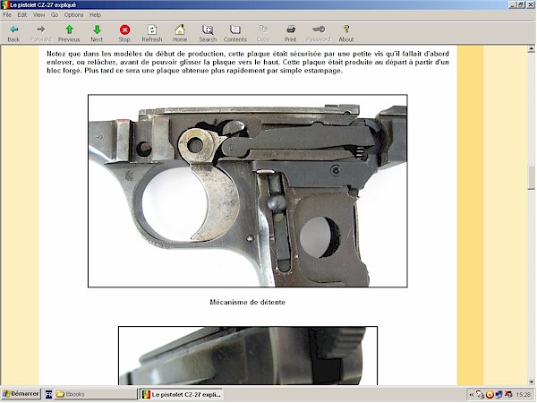537x403 pixels.
Task: Refresh the page using Refresh icon
Action: 152,30
